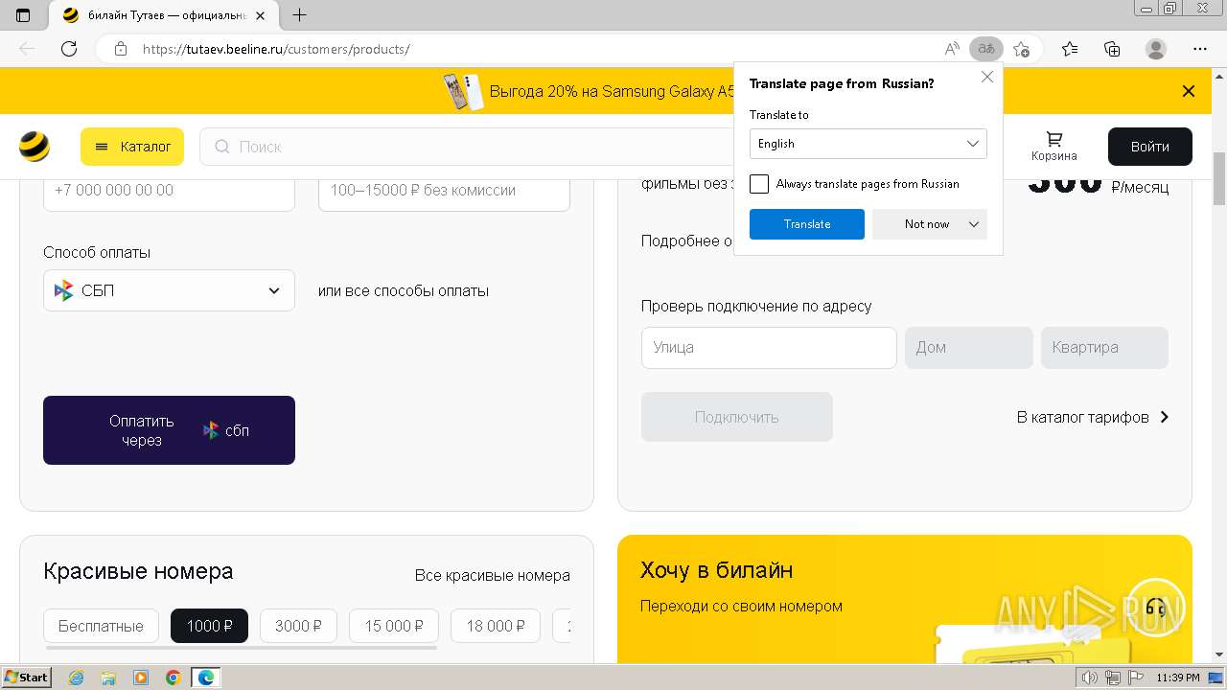Click the volume speaker tray icon
Viewport: 1227px width, 690px height.
coord(1089,678)
